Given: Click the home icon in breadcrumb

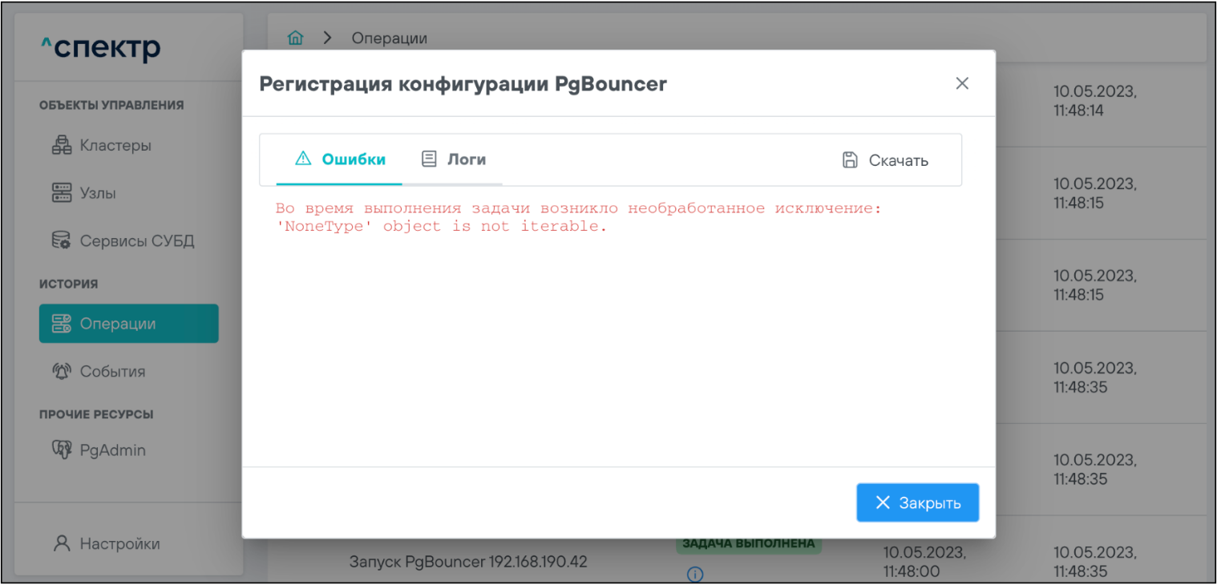Looking at the screenshot, I should (x=296, y=38).
